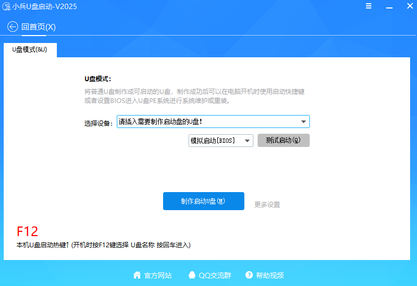417x286 pixels.
Task: Open the 模拟启动[BIOS] dropdown
Action: pyautogui.click(x=221, y=141)
